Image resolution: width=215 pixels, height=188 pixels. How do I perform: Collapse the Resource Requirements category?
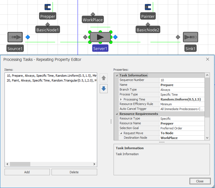tap(117, 114)
